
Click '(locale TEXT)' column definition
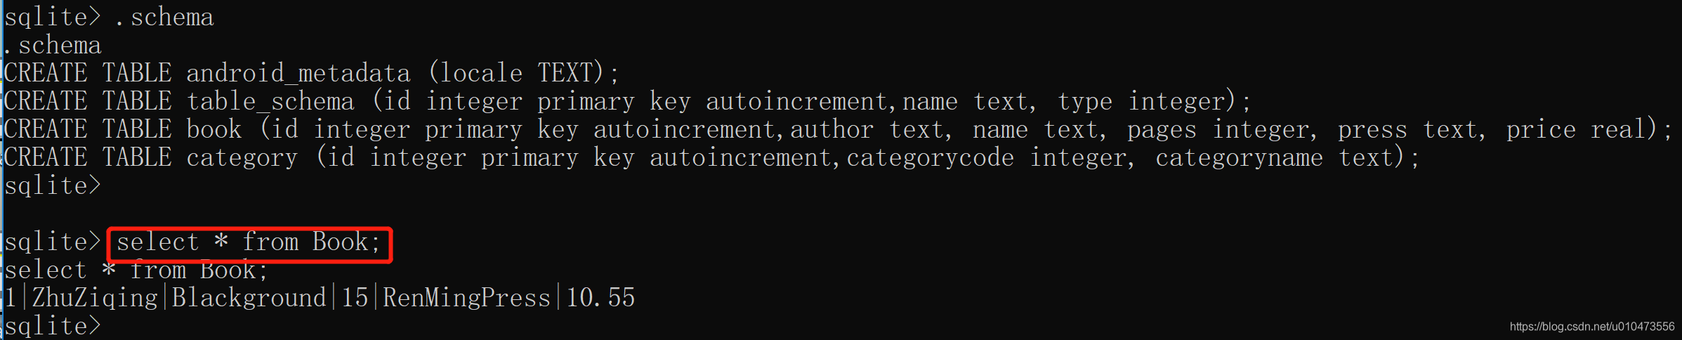tap(516, 73)
